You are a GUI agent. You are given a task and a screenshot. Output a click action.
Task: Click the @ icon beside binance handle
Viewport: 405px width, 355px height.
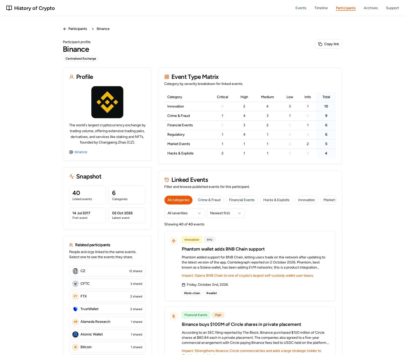pos(71,152)
